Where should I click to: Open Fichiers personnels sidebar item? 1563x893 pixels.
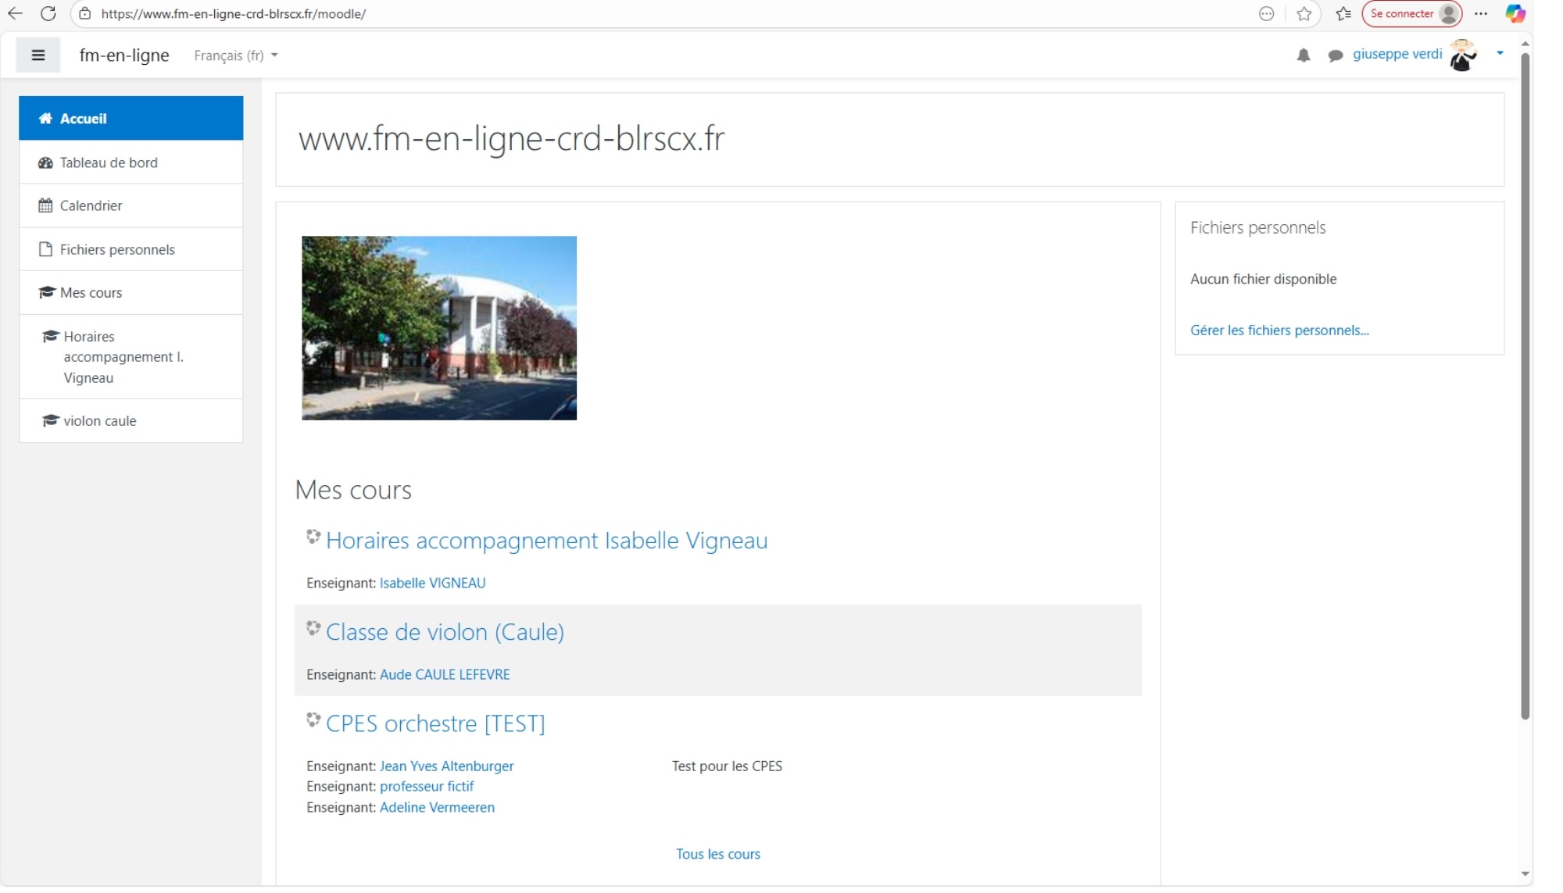[117, 249]
